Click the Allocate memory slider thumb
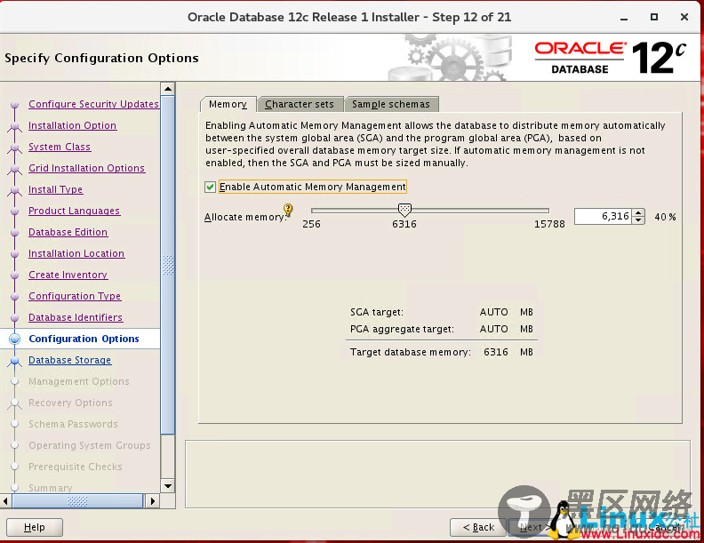Image resolution: width=704 pixels, height=543 pixels. [x=404, y=210]
